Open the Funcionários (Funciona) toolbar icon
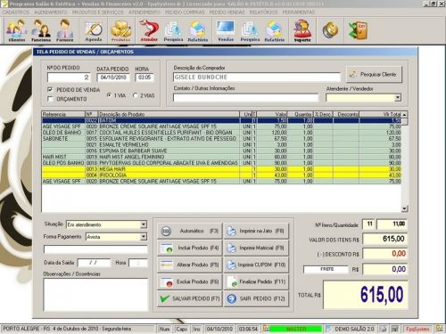 tap(41, 30)
